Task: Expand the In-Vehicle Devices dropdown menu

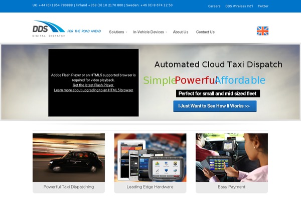Action: click(x=149, y=32)
